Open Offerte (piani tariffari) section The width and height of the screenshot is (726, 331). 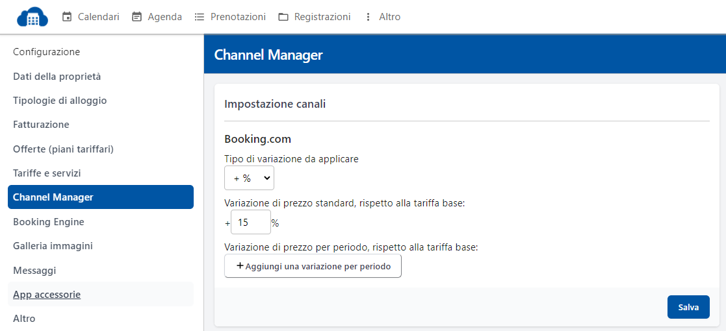(x=64, y=149)
